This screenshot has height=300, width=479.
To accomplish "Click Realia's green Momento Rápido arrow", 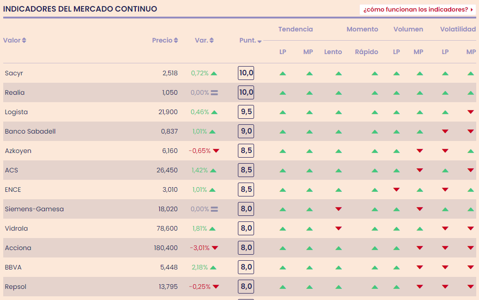I will (375, 93).
